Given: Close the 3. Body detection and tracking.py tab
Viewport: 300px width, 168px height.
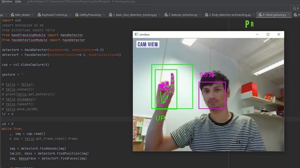Looking at the screenshot, I should 254,14.
